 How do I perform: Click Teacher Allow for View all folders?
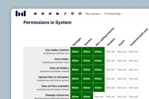pos(88,70)
